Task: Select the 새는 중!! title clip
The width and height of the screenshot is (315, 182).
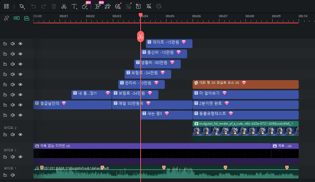Action: click(166, 115)
